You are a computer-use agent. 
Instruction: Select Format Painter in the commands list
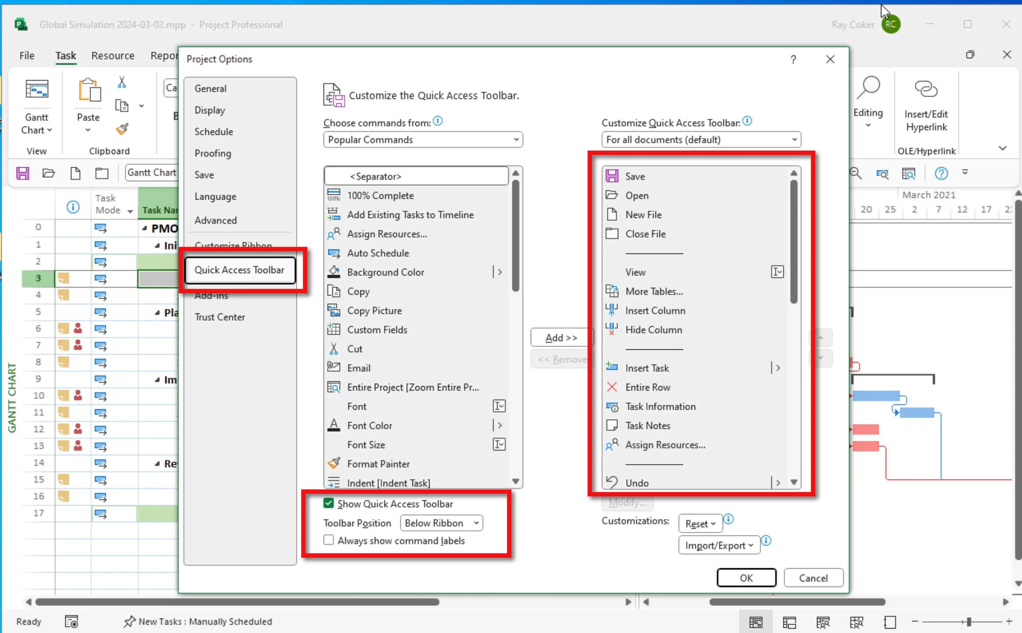coord(416,464)
